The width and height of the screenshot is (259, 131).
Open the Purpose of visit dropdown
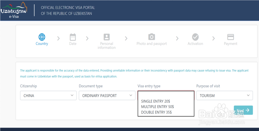tap(224, 95)
